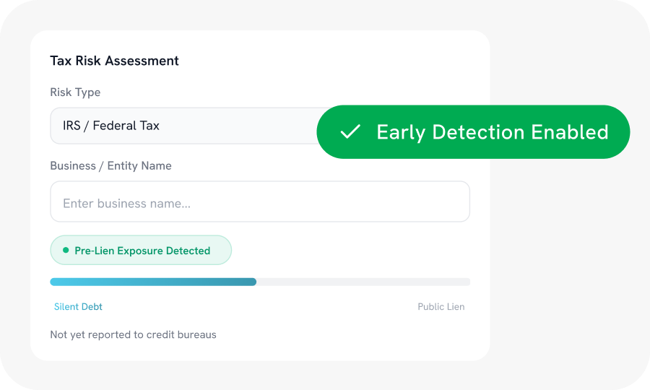Click 'Enter business name...' placeholder text
Screen dimensions: 650x390
coord(126,204)
